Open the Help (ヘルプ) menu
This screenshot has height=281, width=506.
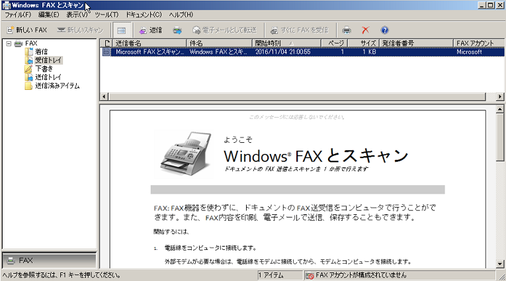tap(181, 15)
